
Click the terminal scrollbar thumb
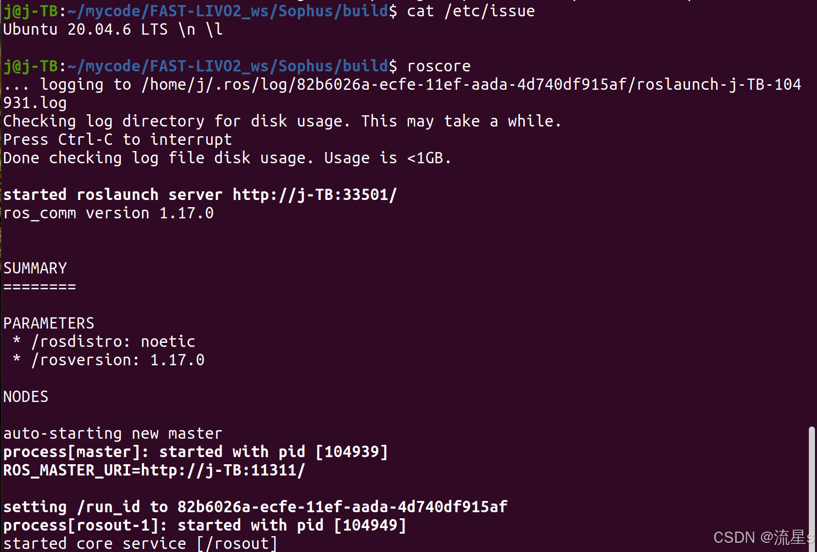click(x=811, y=488)
